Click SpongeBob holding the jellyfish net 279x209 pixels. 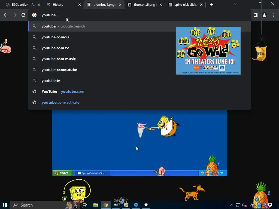[168, 126]
